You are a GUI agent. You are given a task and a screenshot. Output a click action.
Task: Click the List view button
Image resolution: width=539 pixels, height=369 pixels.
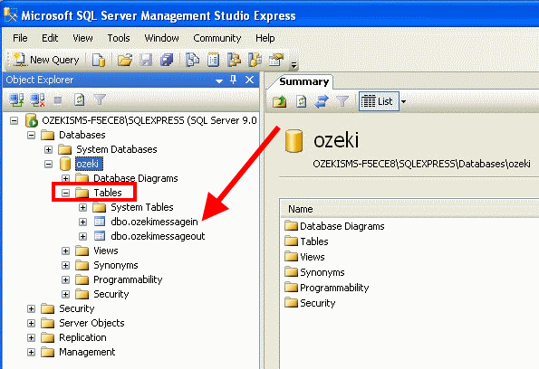pos(379,101)
